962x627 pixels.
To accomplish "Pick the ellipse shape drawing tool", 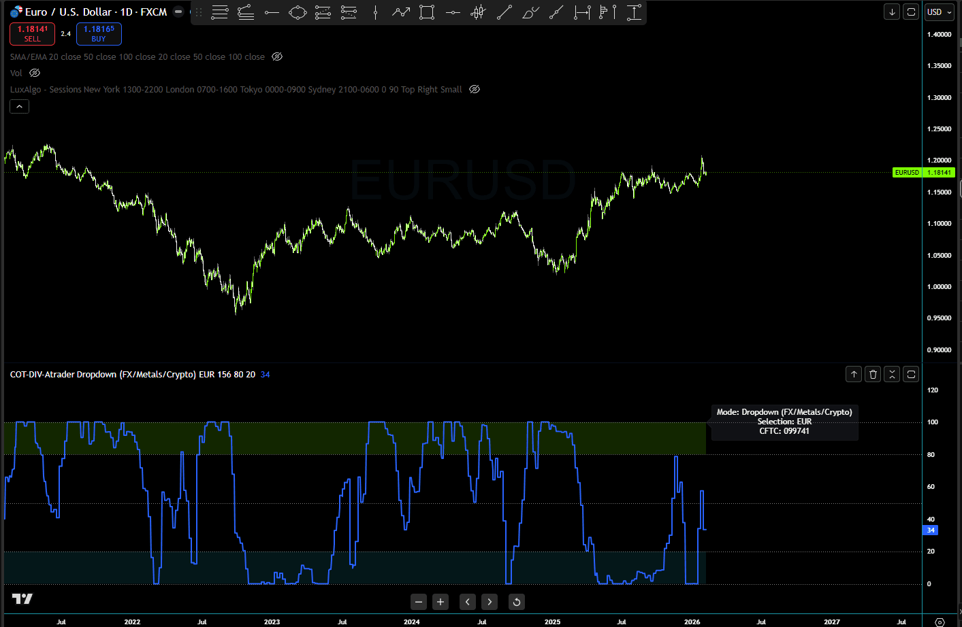I will (x=298, y=12).
